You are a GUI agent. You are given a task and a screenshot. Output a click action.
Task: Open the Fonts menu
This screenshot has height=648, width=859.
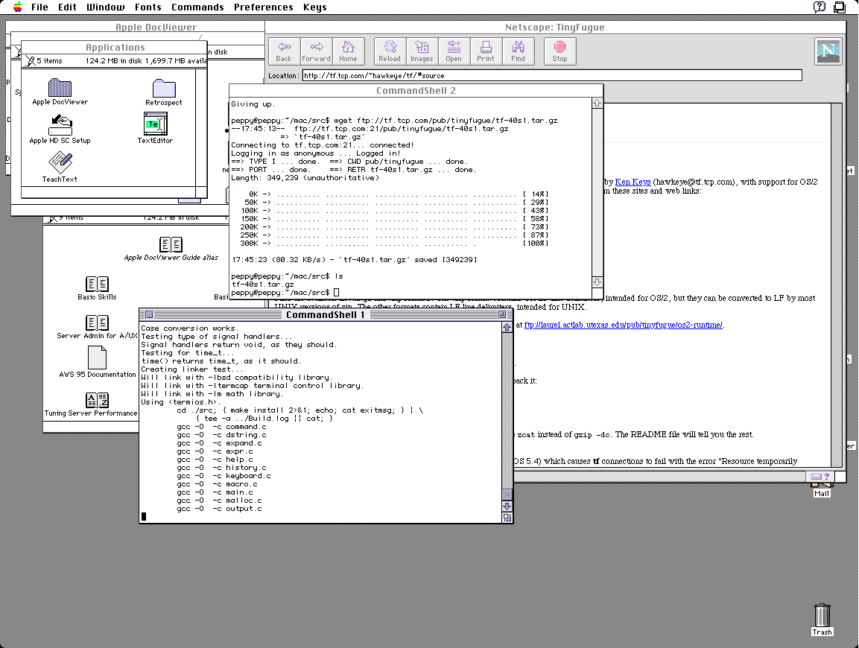point(148,7)
